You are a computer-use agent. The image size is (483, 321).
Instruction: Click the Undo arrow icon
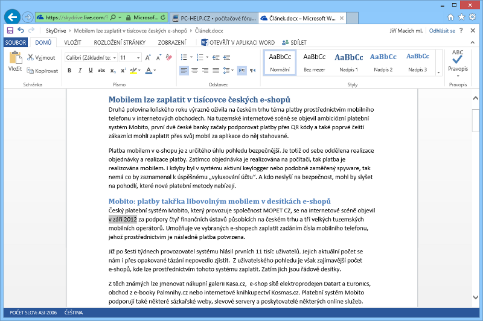(x=21, y=30)
